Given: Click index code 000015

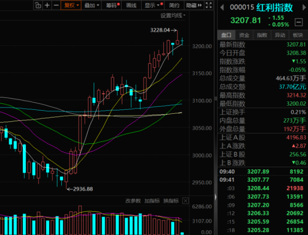Looking at the screenshot, I should coord(242,8).
